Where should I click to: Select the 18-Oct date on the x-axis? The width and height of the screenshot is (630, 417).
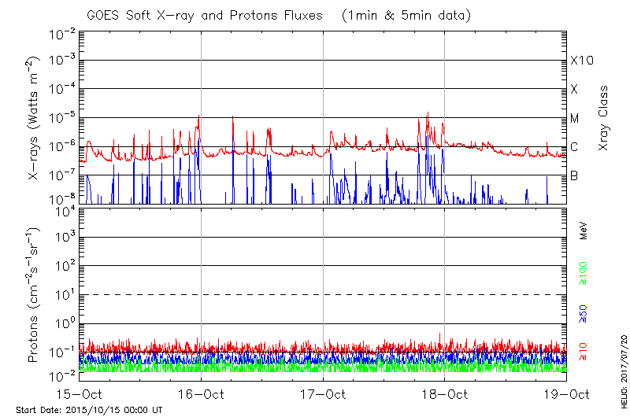click(445, 393)
